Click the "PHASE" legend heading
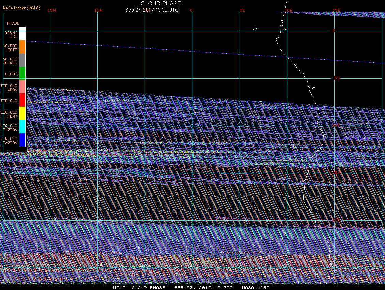 (13, 23)
